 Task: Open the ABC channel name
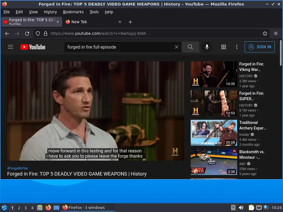(x=242, y=164)
